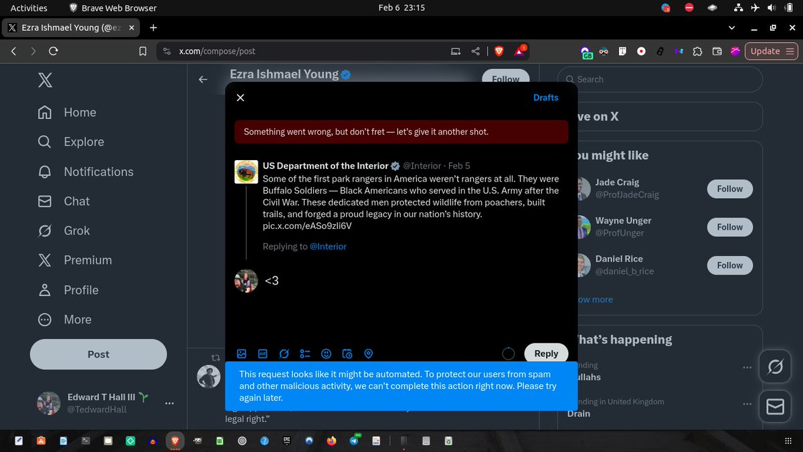This screenshot has height=452, width=803.
Task: Follow Wayne Unger
Action: [x=729, y=227]
